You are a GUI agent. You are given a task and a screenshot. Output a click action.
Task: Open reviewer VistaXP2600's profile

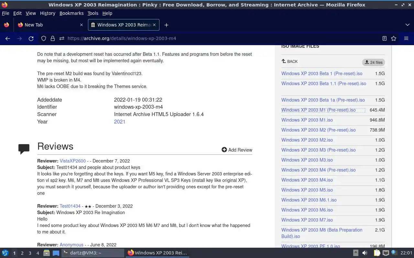click(73, 161)
